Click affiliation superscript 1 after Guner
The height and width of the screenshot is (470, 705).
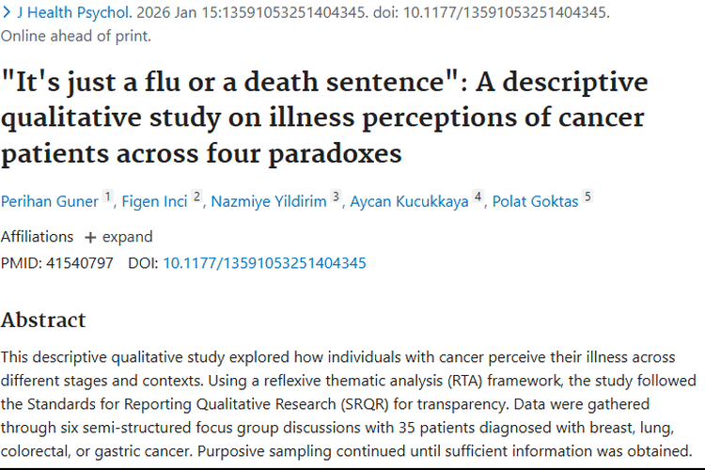pos(108,197)
